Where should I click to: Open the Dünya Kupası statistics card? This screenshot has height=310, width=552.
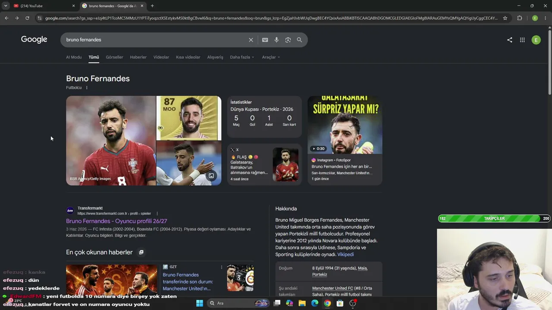pos(264,117)
